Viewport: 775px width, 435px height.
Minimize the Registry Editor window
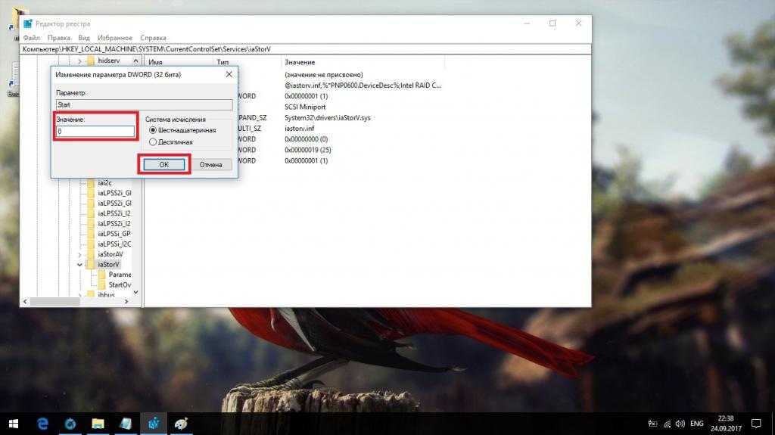click(x=527, y=23)
